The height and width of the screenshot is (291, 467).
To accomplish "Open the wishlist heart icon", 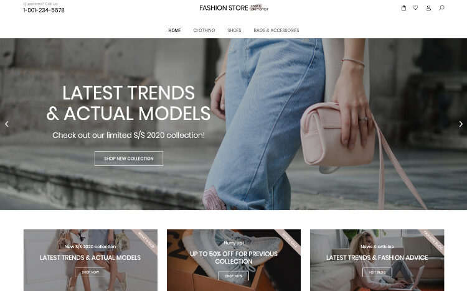I will (x=415, y=8).
